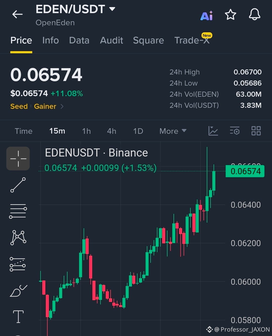Select the 15m interval
The height and width of the screenshot is (336, 272).
coord(57,131)
